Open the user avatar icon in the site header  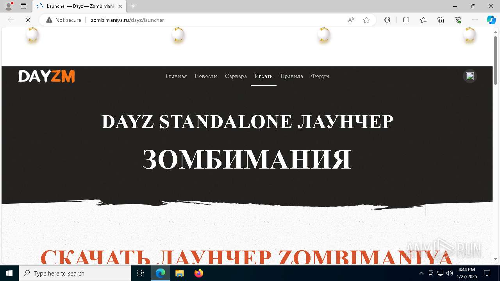coord(470,76)
